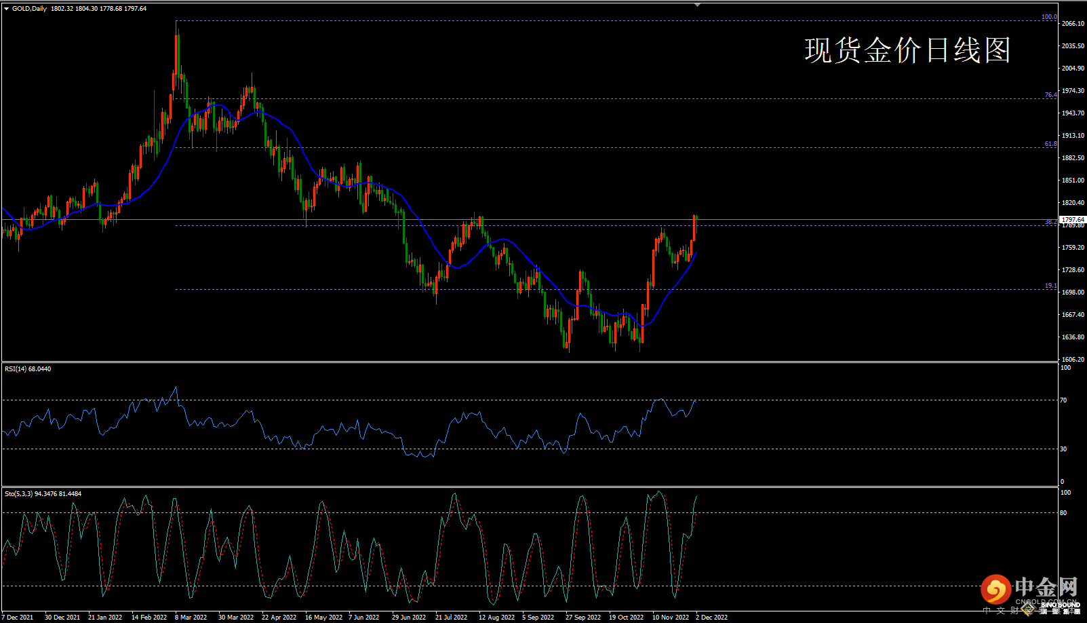Click the RSI level 70 gridline
Viewport: 1087px width, 623px height.
pos(542,401)
